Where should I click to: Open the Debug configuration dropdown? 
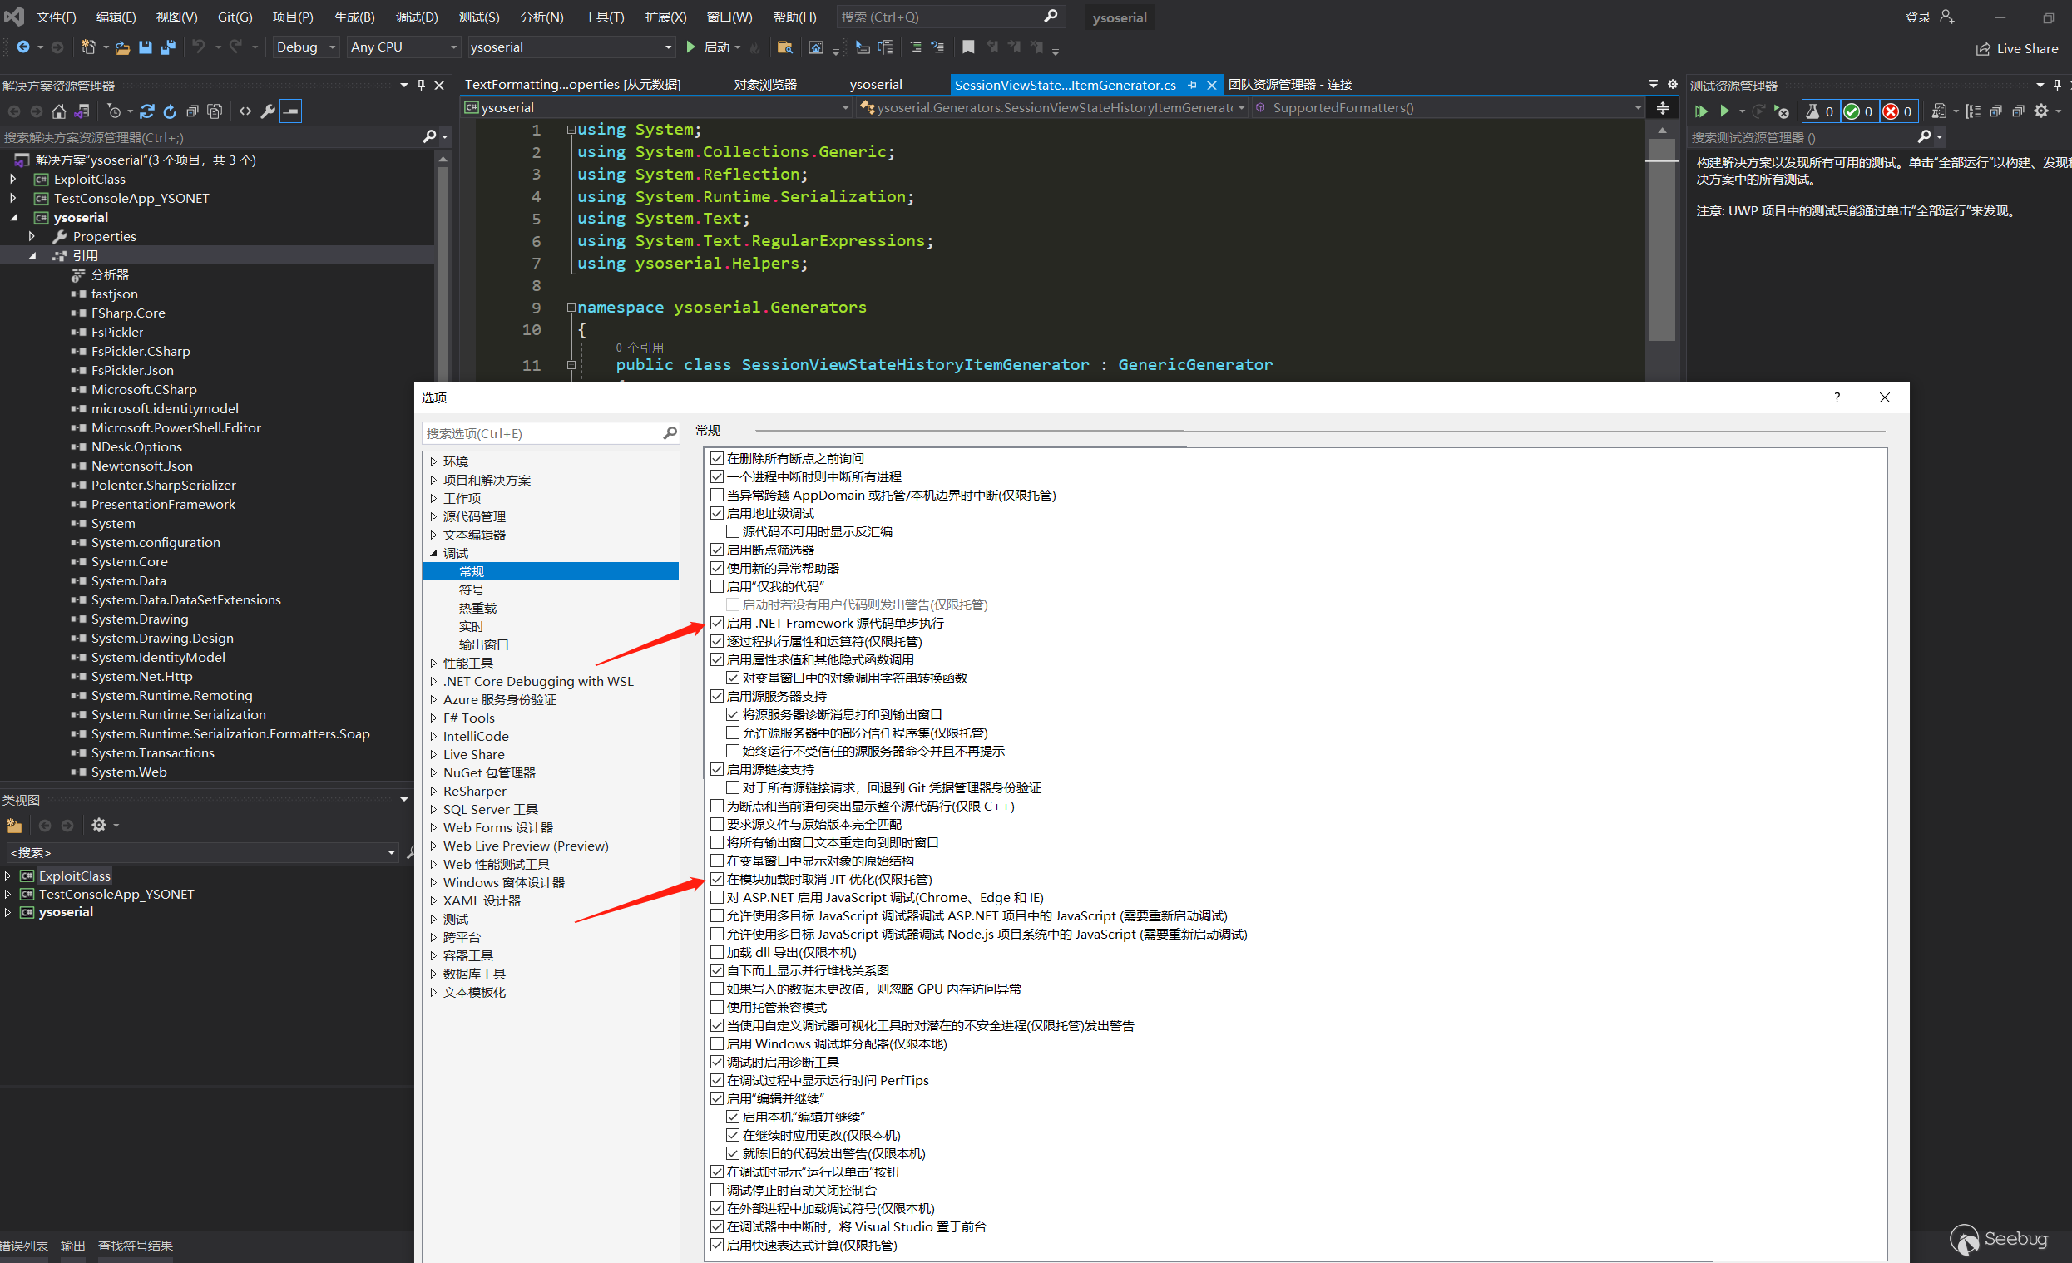[x=306, y=47]
